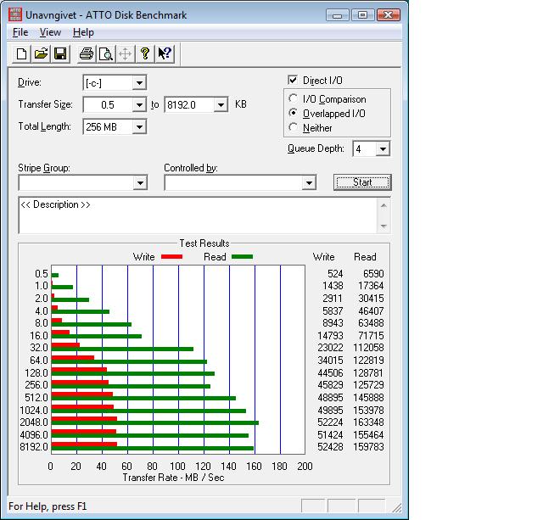Select the Overlapped I/O radio option

(293, 113)
